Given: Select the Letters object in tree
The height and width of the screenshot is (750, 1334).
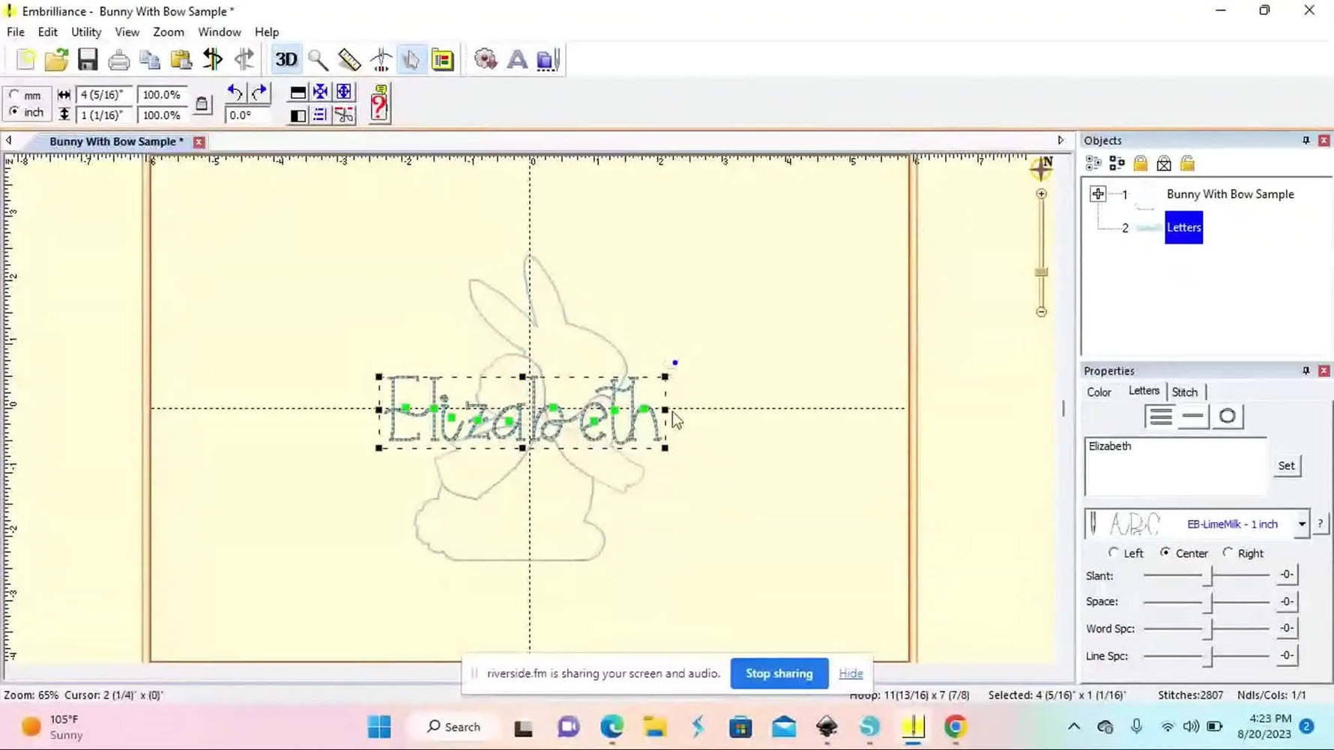Looking at the screenshot, I should click(x=1184, y=228).
